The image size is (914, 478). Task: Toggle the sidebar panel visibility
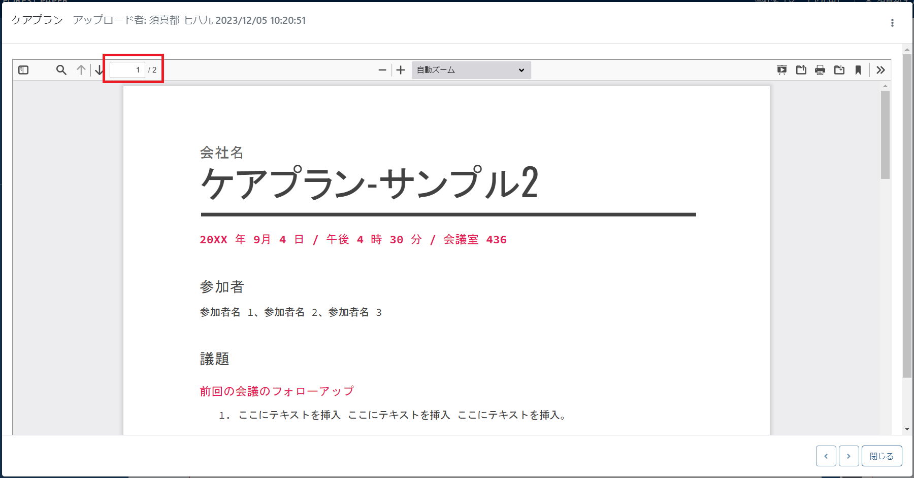(23, 70)
